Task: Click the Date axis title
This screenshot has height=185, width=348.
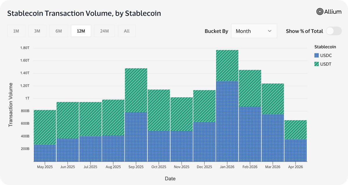Action: pos(170,179)
